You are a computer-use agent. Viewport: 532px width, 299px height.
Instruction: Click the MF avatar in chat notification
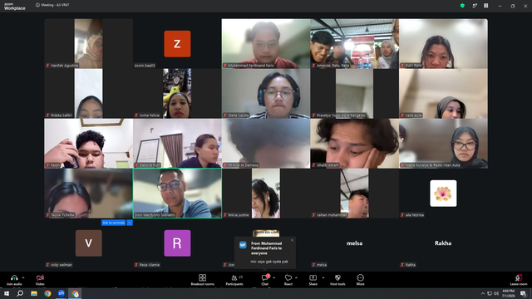click(243, 245)
